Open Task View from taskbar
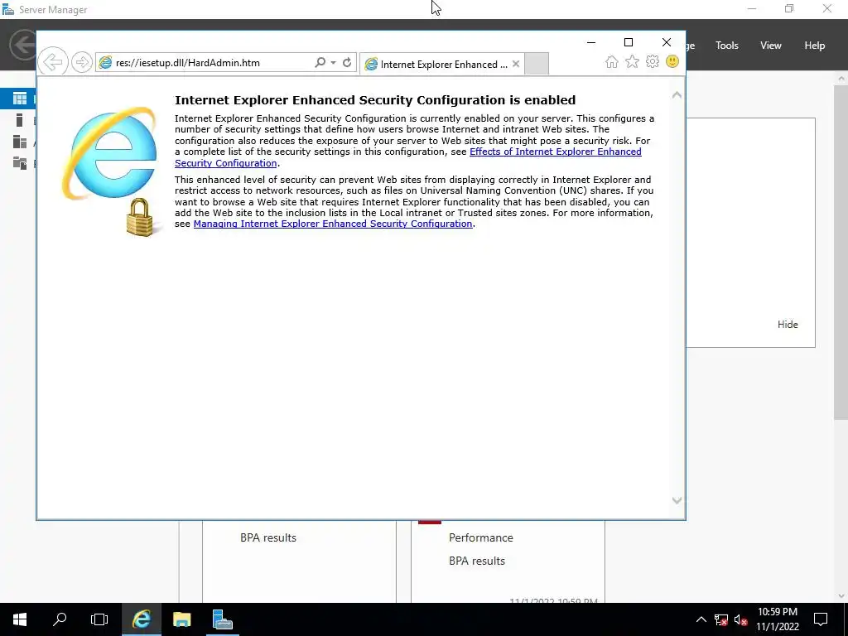Screen dimensions: 848x636 [x=99, y=619]
